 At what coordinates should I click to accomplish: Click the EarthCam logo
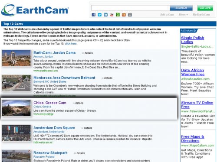35,10
